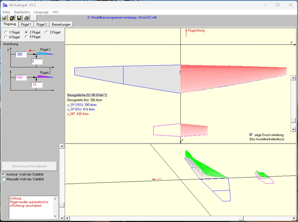Select the 2 Flügel radio option
This screenshot has width=298, height=222.
(26, 32)
